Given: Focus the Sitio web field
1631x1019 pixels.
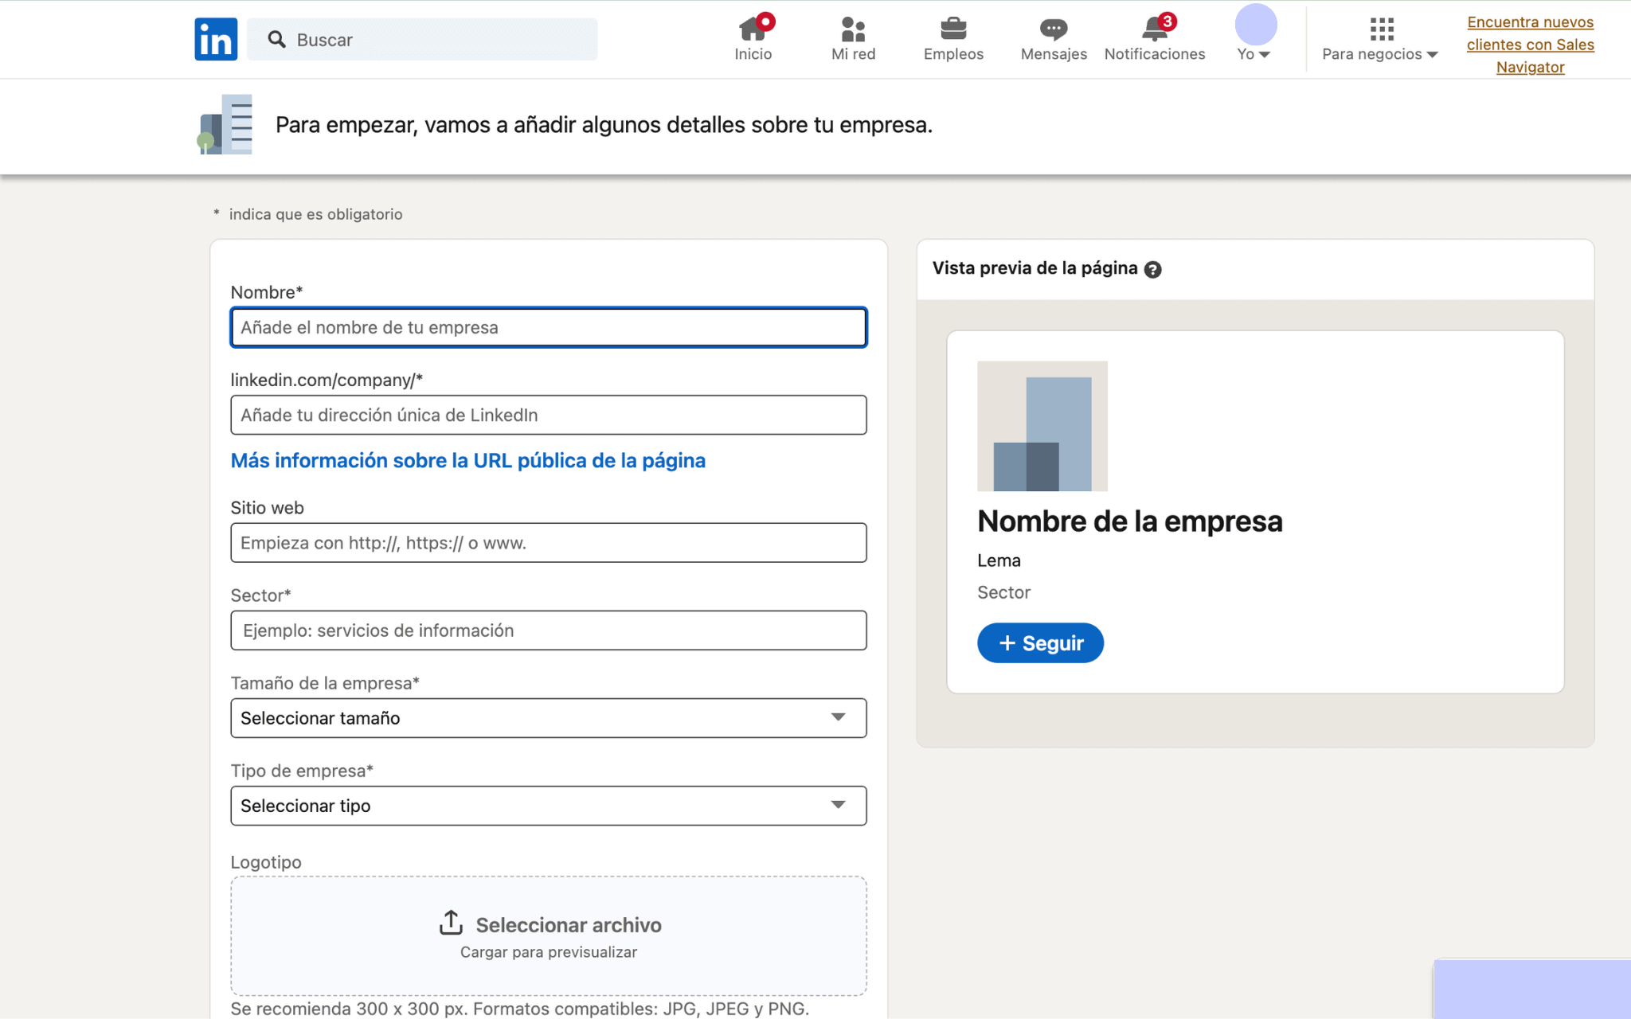Looking at the screenshot, I should coord(549,543).
